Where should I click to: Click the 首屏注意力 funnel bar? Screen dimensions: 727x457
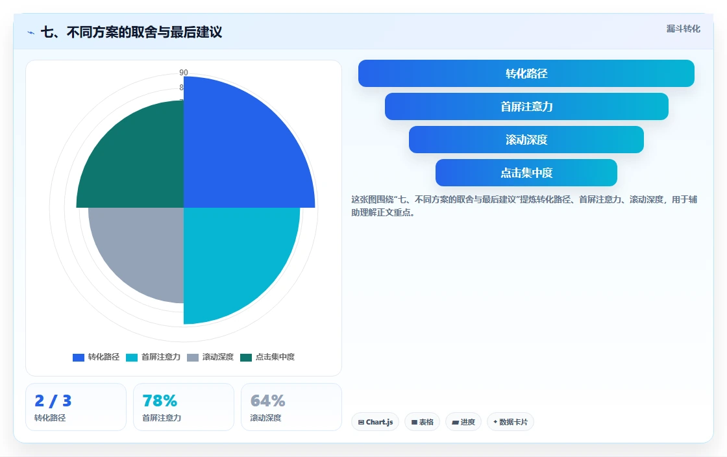coord(526,106)
